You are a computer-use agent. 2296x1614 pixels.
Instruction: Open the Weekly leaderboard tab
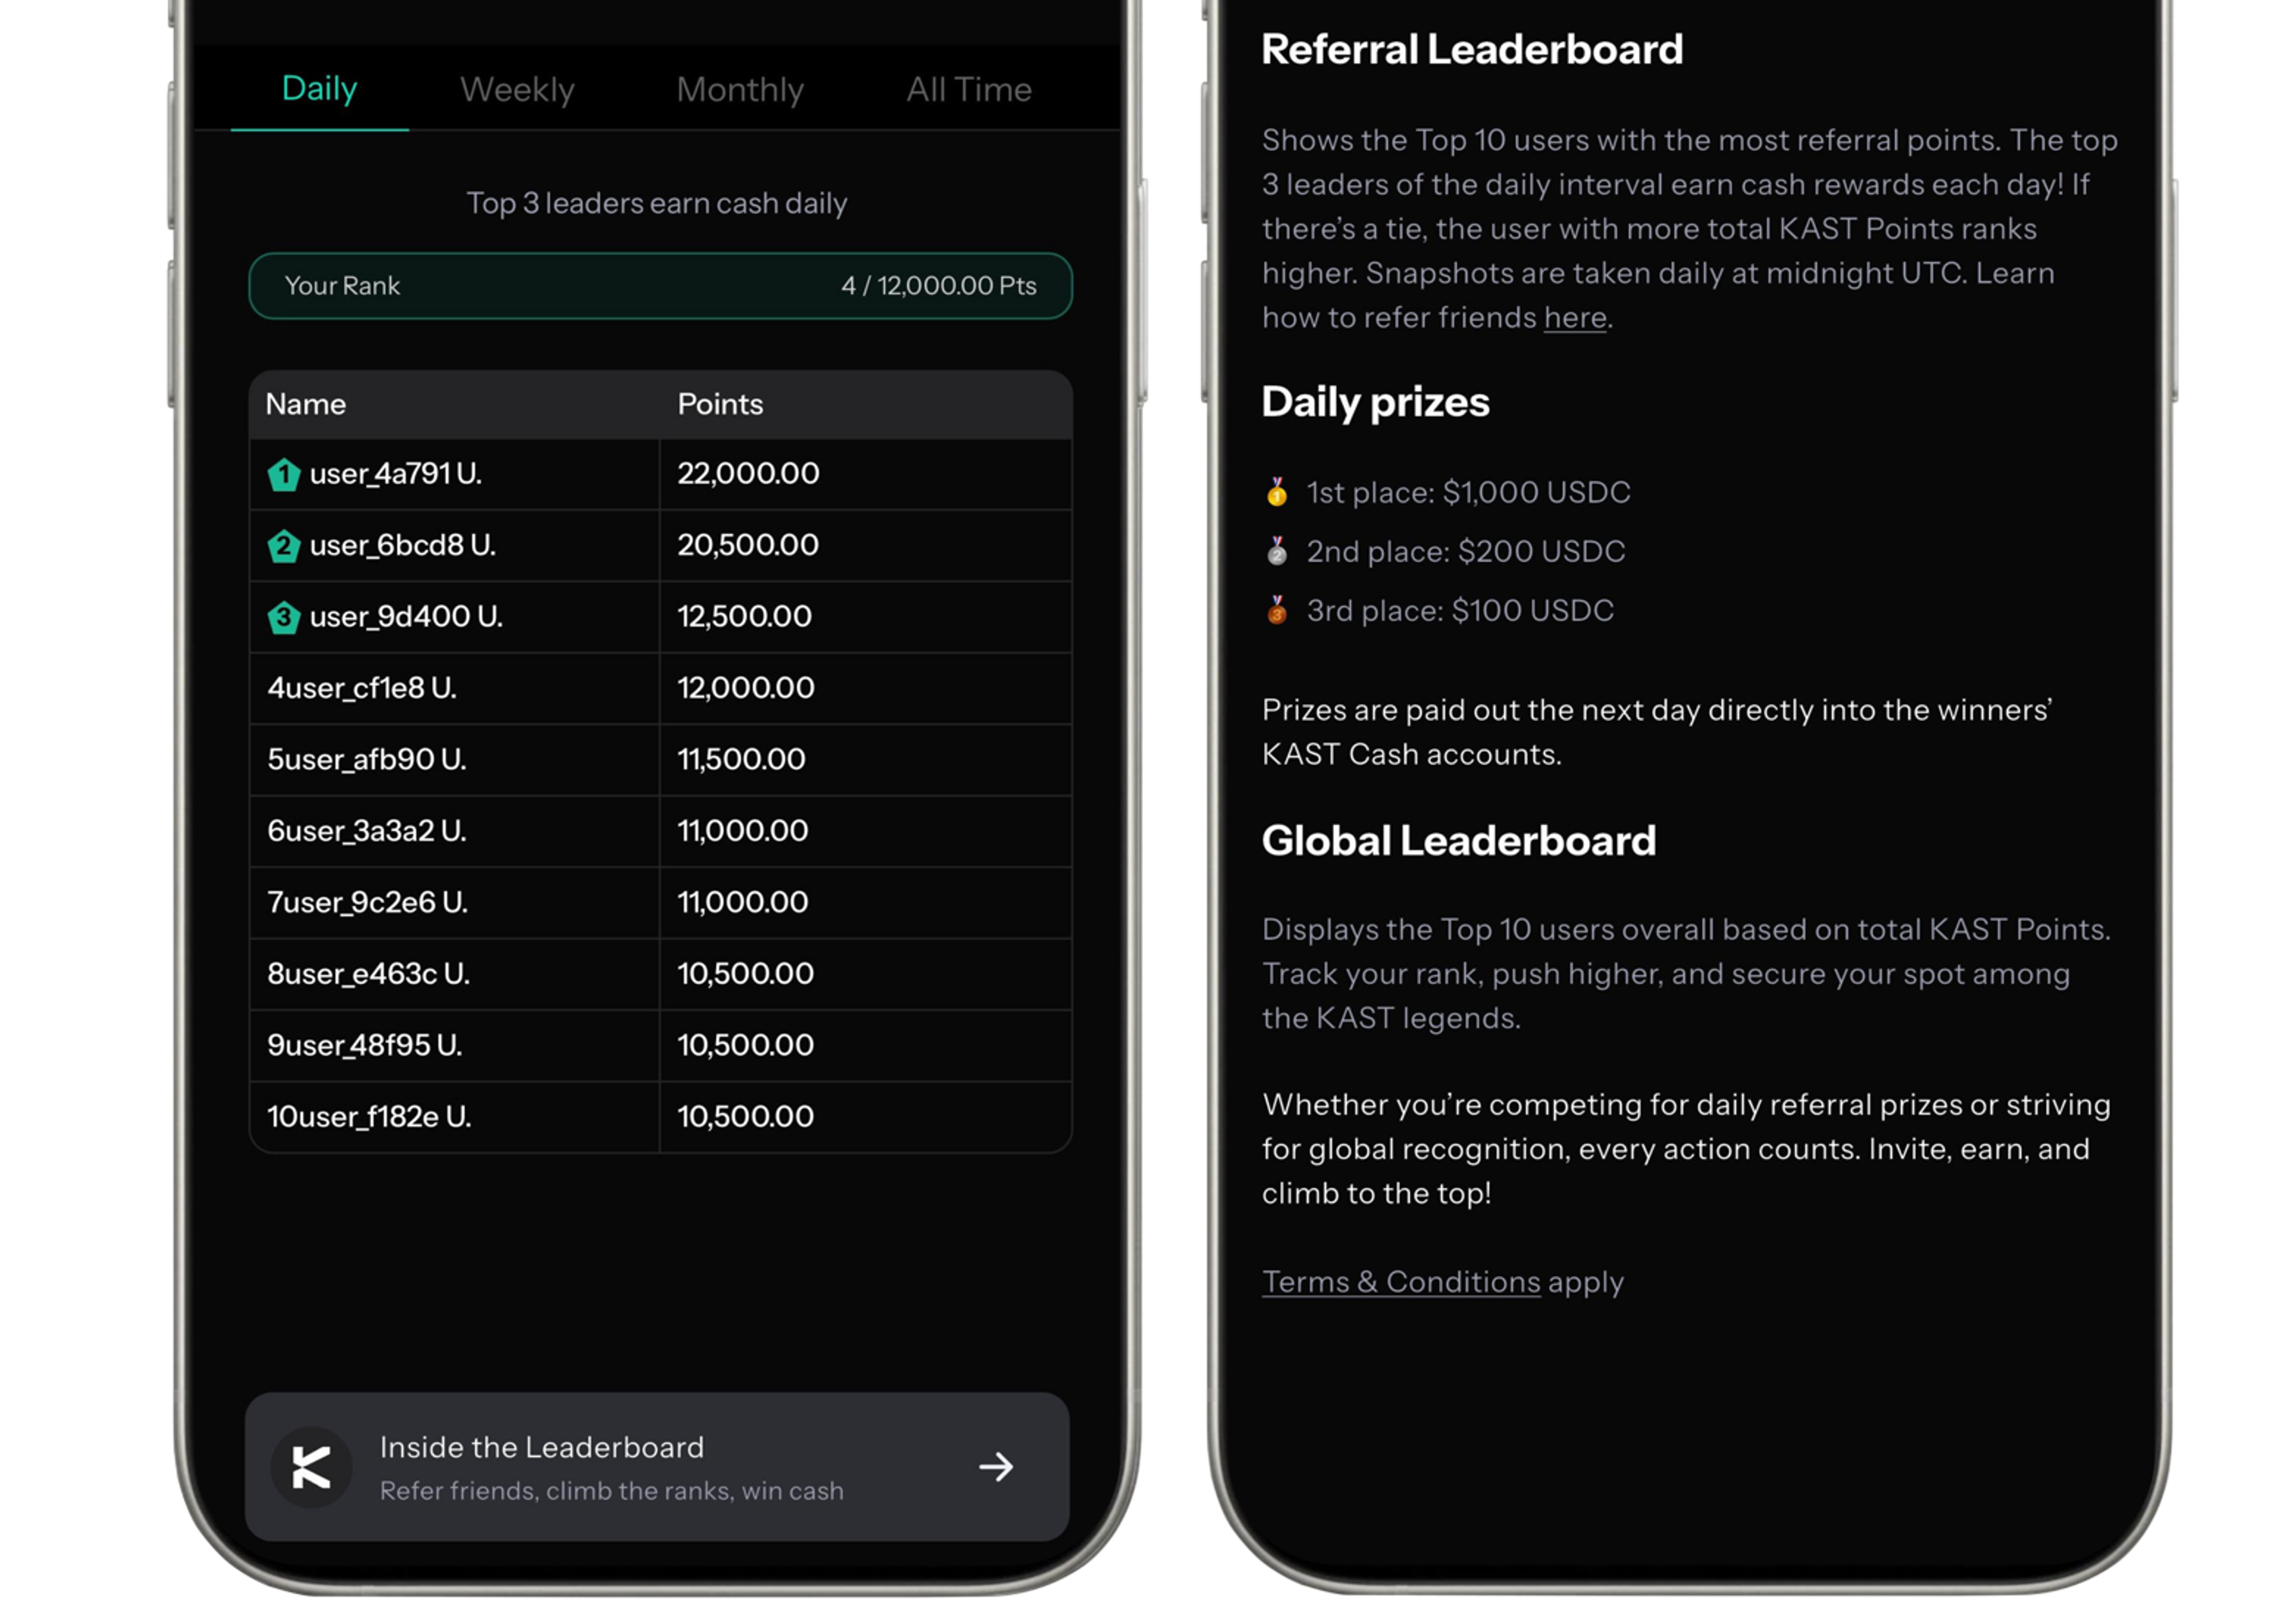point(517,90)
